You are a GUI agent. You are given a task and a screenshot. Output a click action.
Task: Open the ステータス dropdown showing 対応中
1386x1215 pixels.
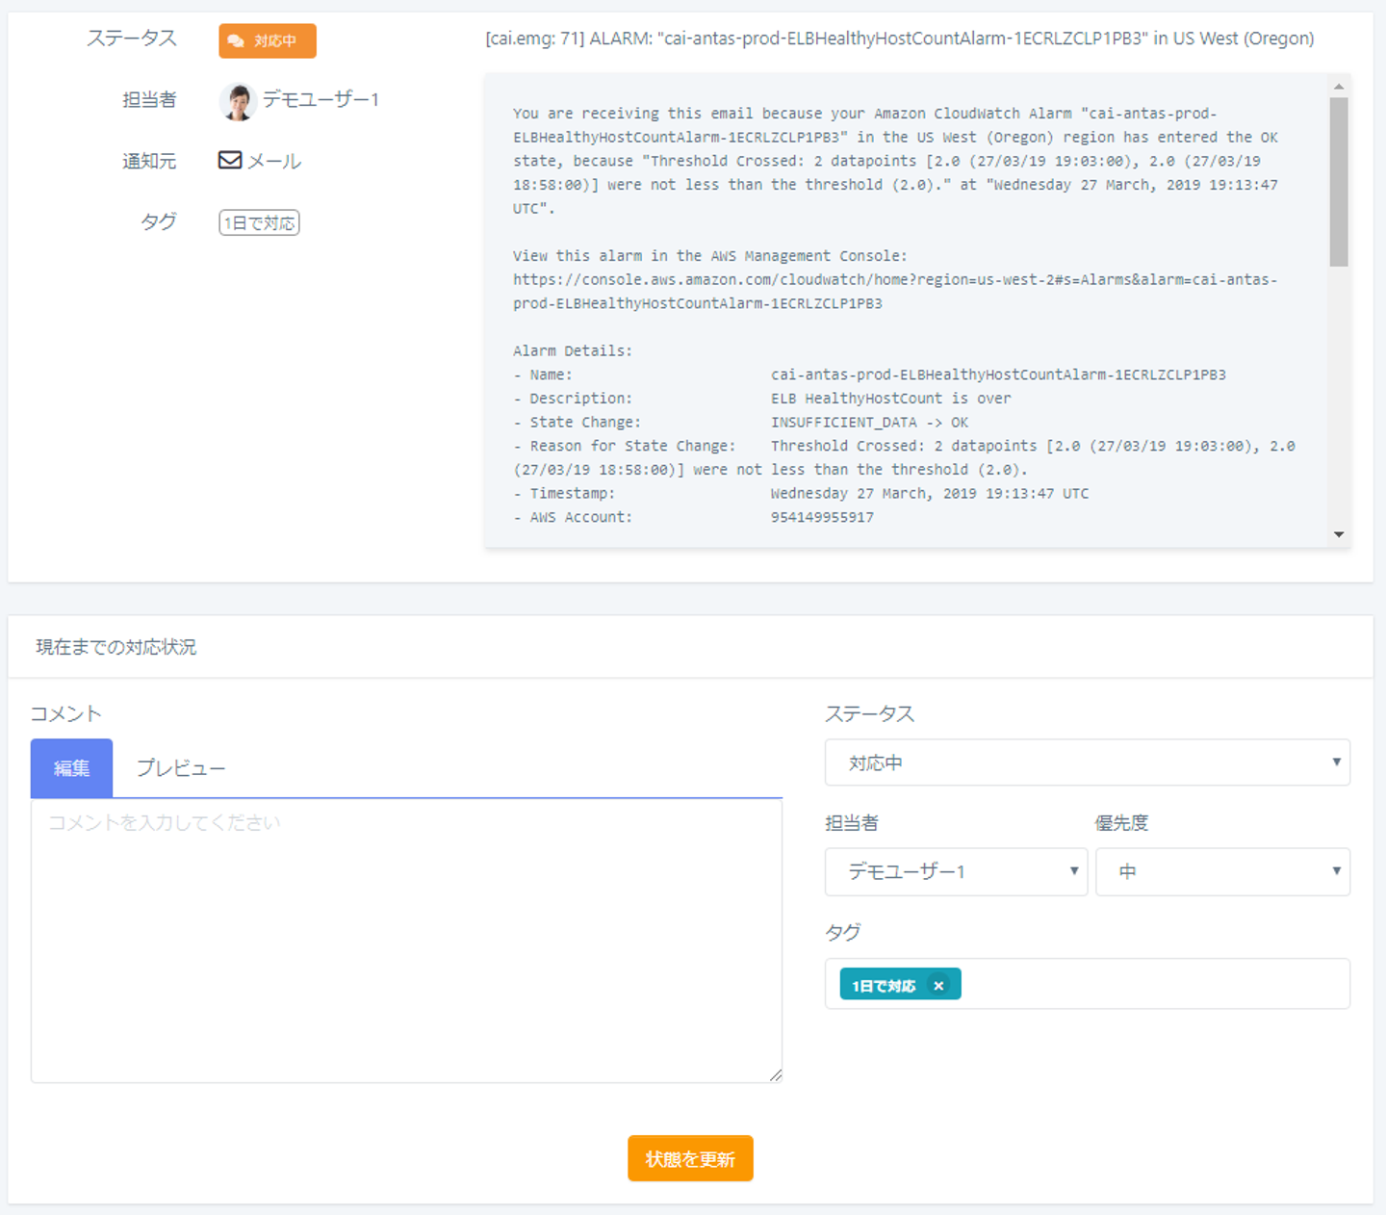pos(1088,763)
